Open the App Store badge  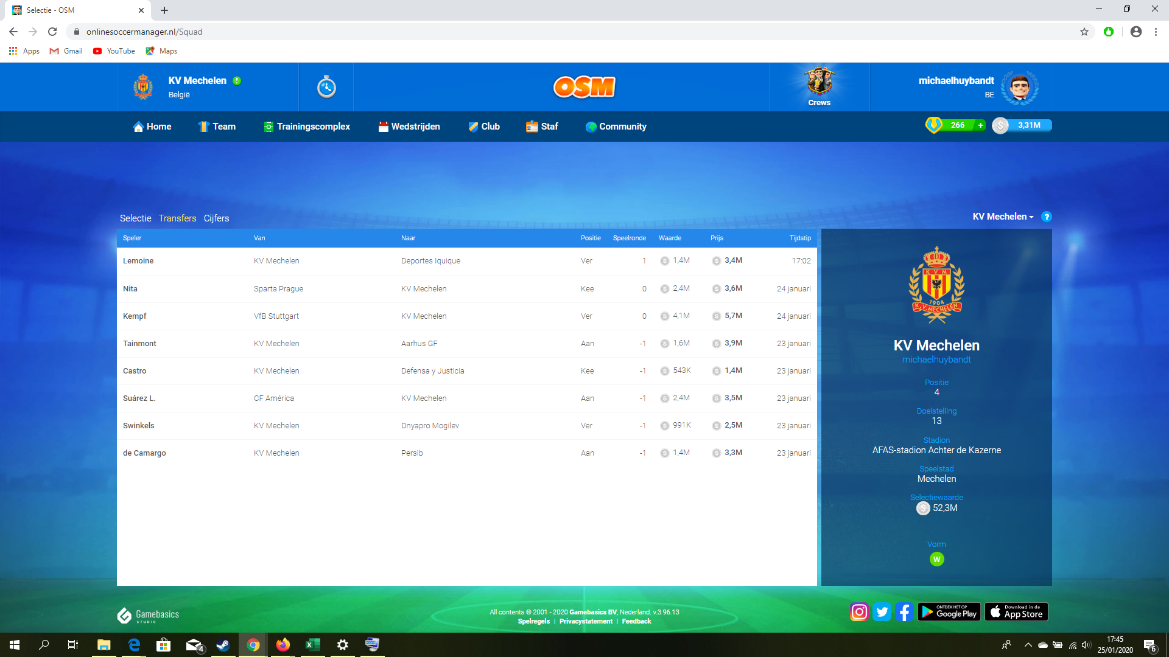point(1016,611)
